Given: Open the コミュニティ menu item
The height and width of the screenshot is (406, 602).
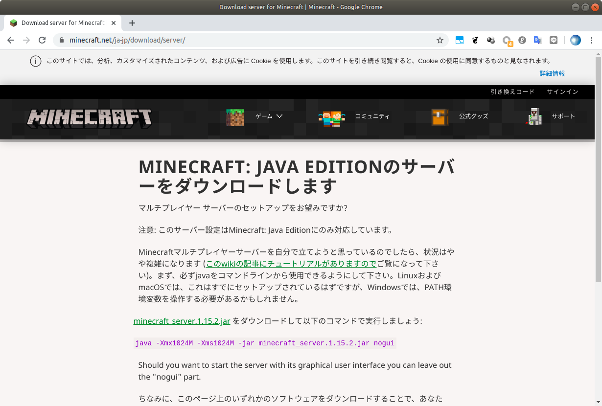Looking at the screenshot, I should coord(372,116).
